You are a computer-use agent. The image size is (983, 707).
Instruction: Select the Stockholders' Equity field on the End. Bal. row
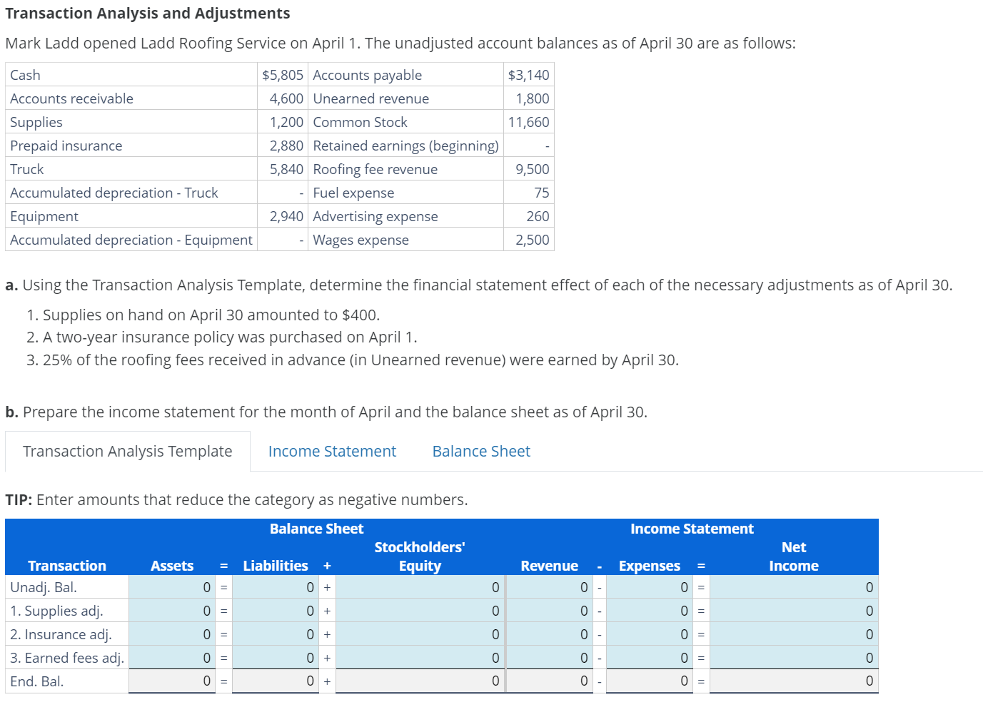pos(419,681)
